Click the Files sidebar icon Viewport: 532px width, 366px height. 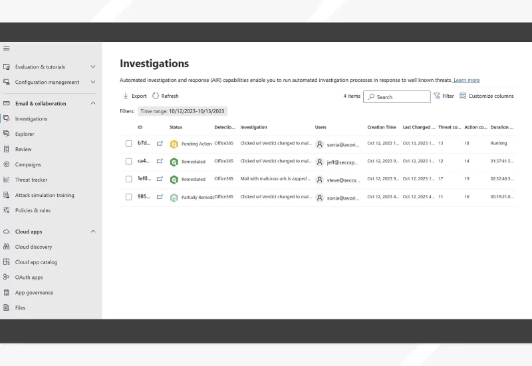tap(7, 307)
